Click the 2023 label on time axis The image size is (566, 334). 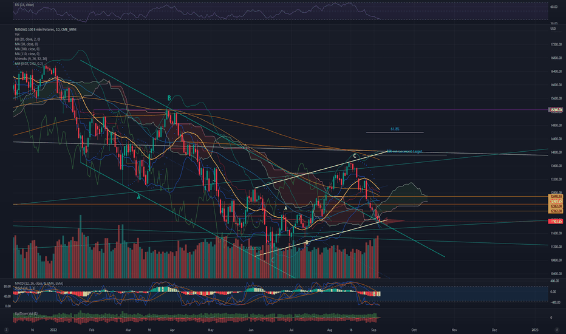click(x=535, y=330)
